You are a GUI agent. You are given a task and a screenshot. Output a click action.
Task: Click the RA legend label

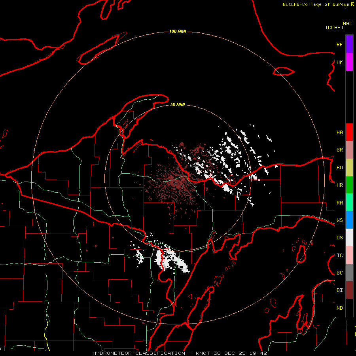(339, 203)
